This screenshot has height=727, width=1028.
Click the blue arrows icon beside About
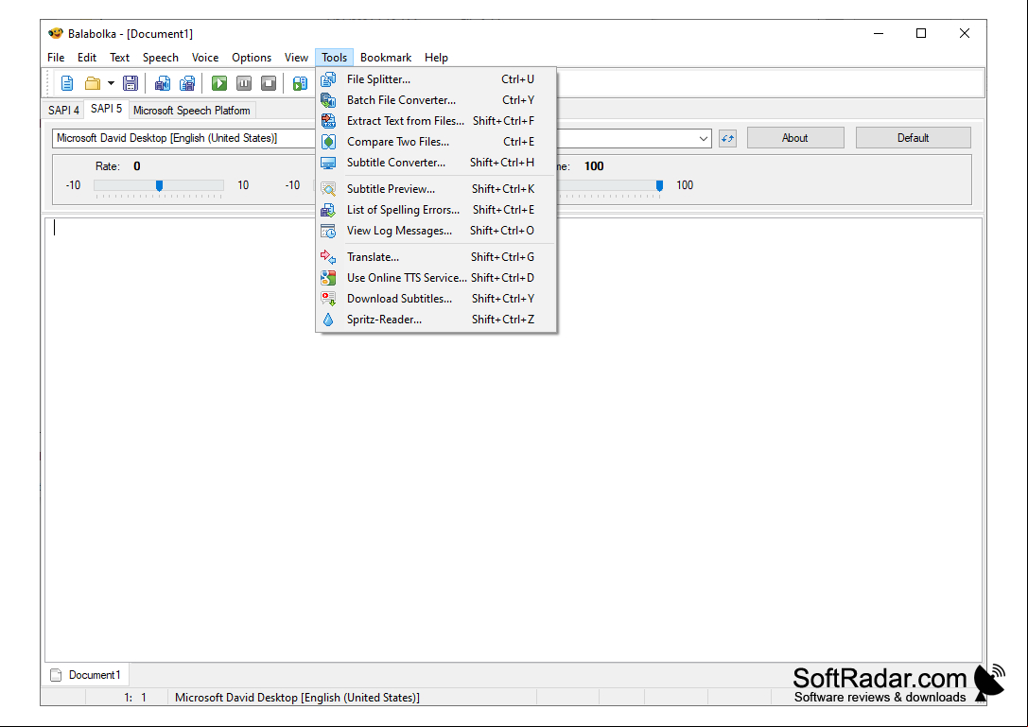tap(727, 138)
